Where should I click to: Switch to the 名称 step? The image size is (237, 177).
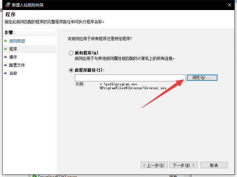click(x=13, y=73)
